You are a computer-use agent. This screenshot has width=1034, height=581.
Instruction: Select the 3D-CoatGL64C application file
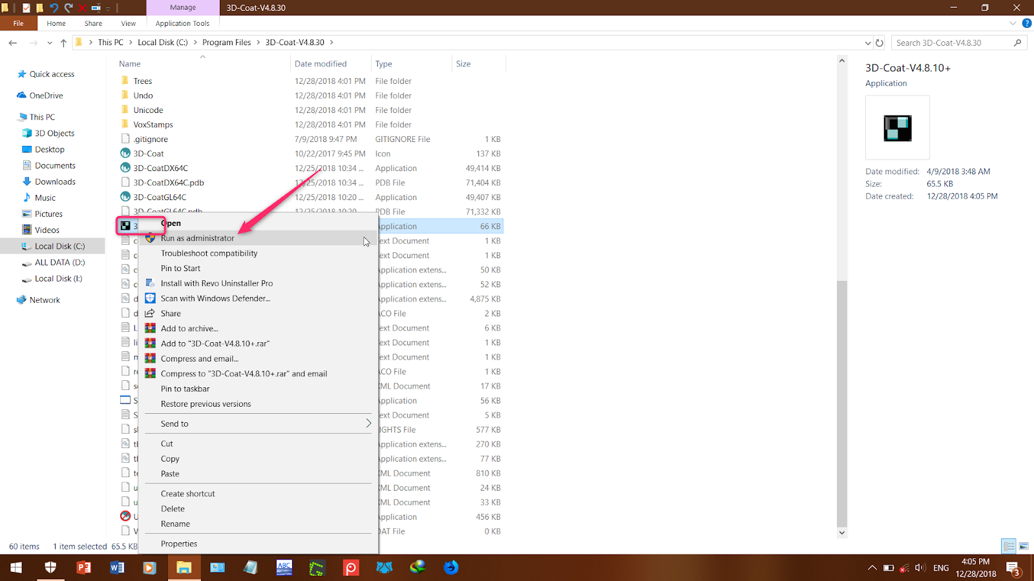point(160,198)
